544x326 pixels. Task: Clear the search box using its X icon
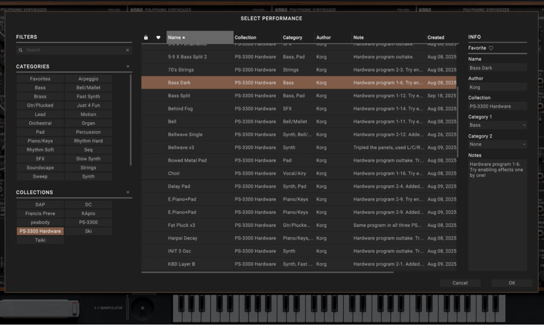point(126,49)
